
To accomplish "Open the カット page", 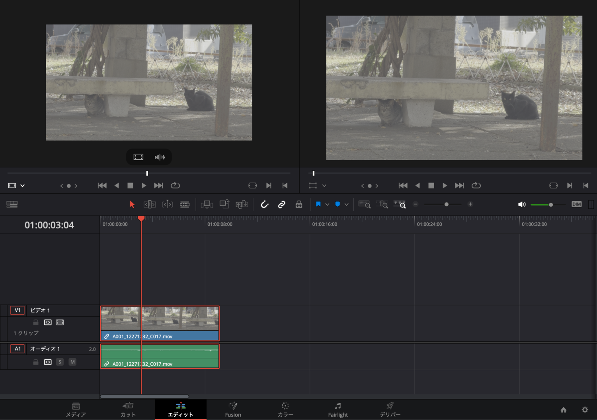I will [128, 410].
